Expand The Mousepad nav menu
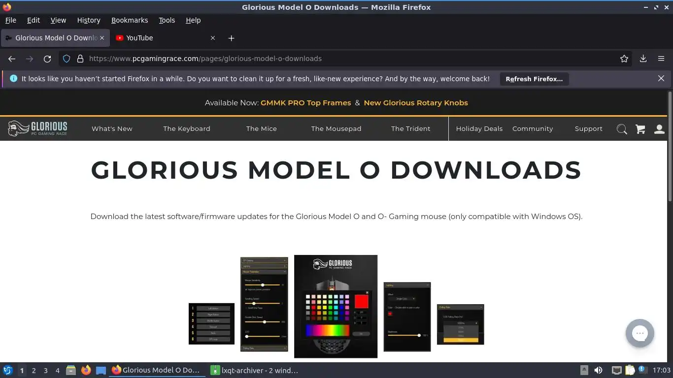The width and height of the screenshot is (673, 378). pos(336,128)
